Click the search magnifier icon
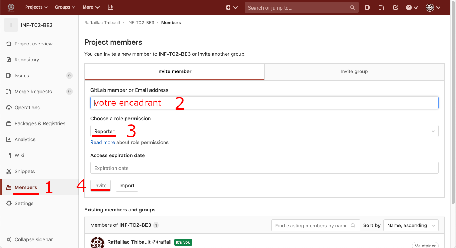 coord(352,7)
